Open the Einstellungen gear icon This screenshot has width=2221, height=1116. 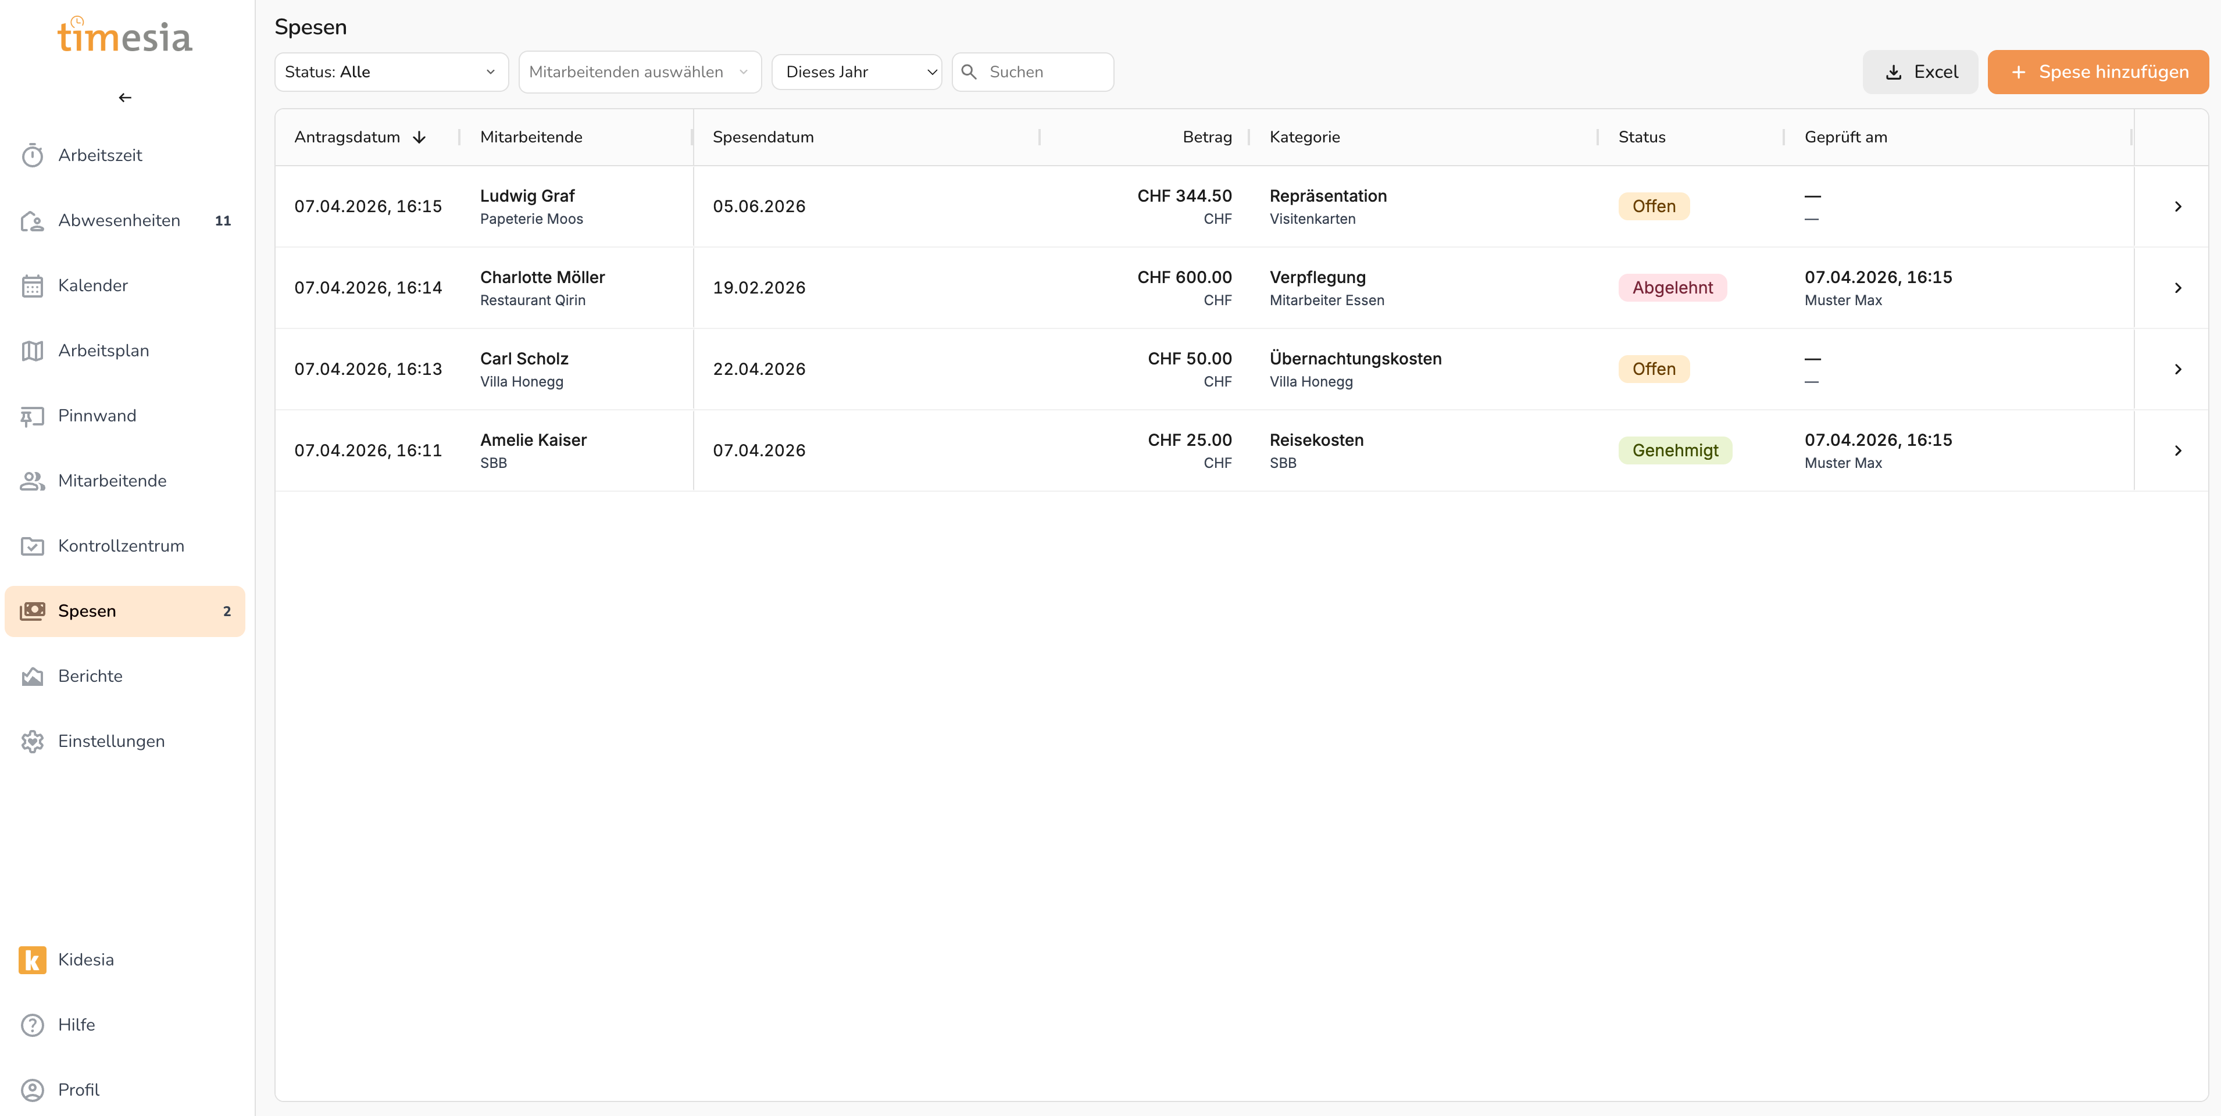tap(32, 741)
